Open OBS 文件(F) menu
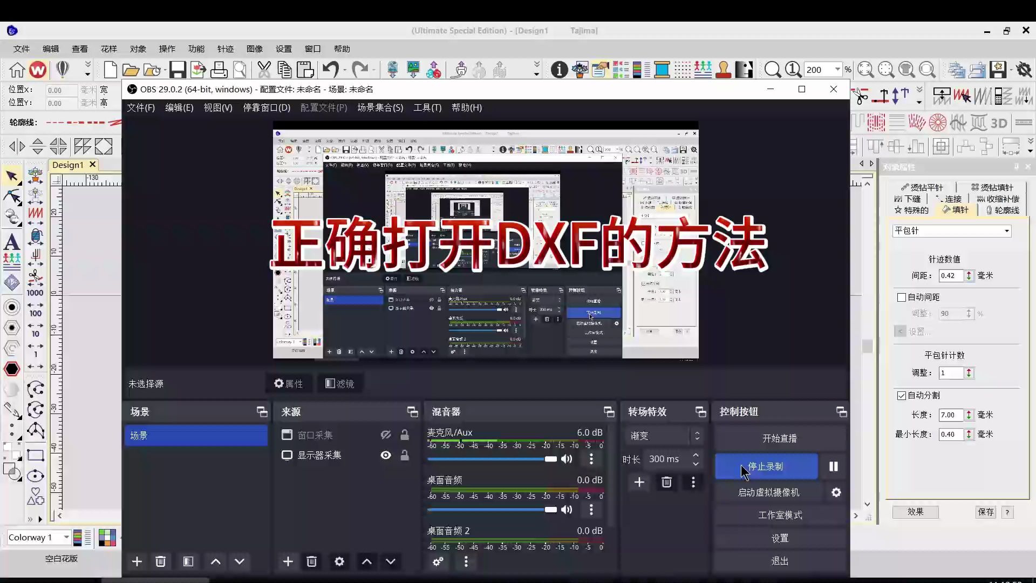Viewport: 1036px width, 583px height. (141, 107)
